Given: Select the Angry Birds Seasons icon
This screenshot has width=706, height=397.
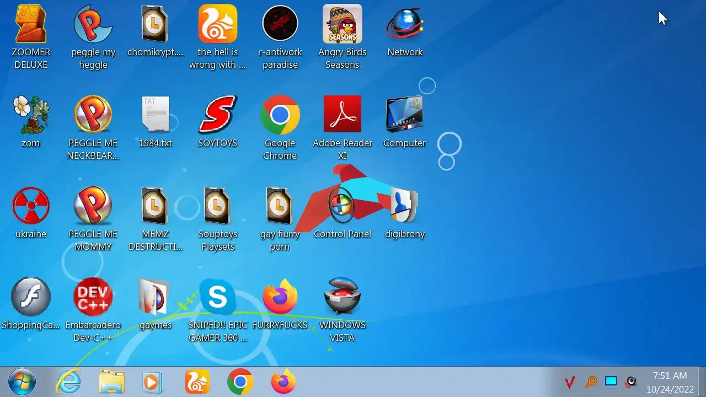Looking at the screenshot, I should tap(343, 24).
